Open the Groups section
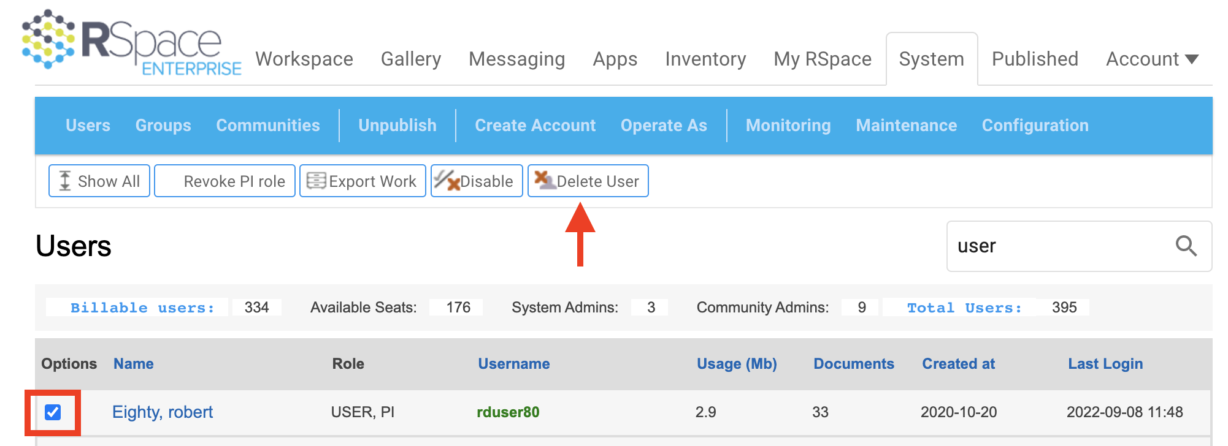Viewport: 1228px width, 446px height. point(163,125)
